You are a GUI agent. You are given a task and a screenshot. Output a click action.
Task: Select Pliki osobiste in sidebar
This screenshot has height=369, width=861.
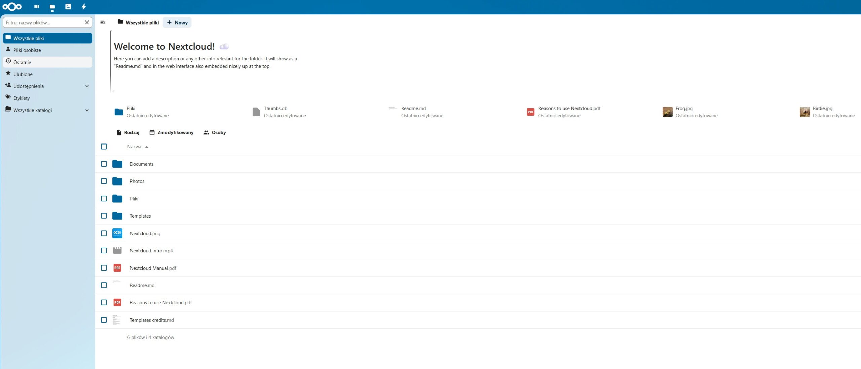tap(47, 50)
